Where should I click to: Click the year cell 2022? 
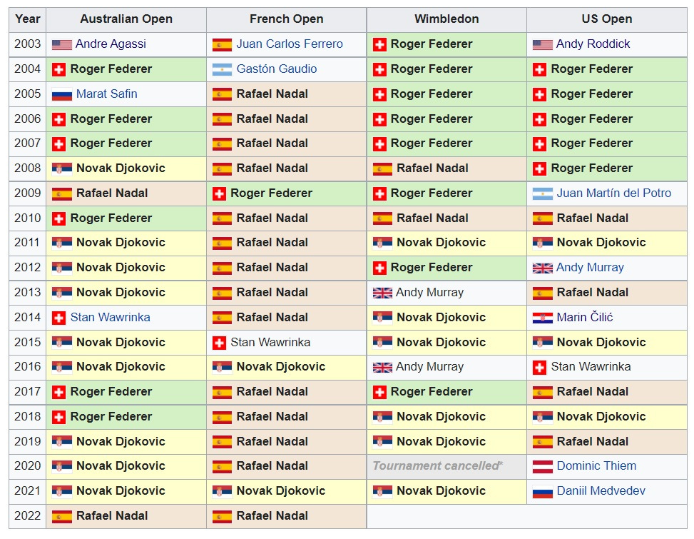(x=27, y=516)
